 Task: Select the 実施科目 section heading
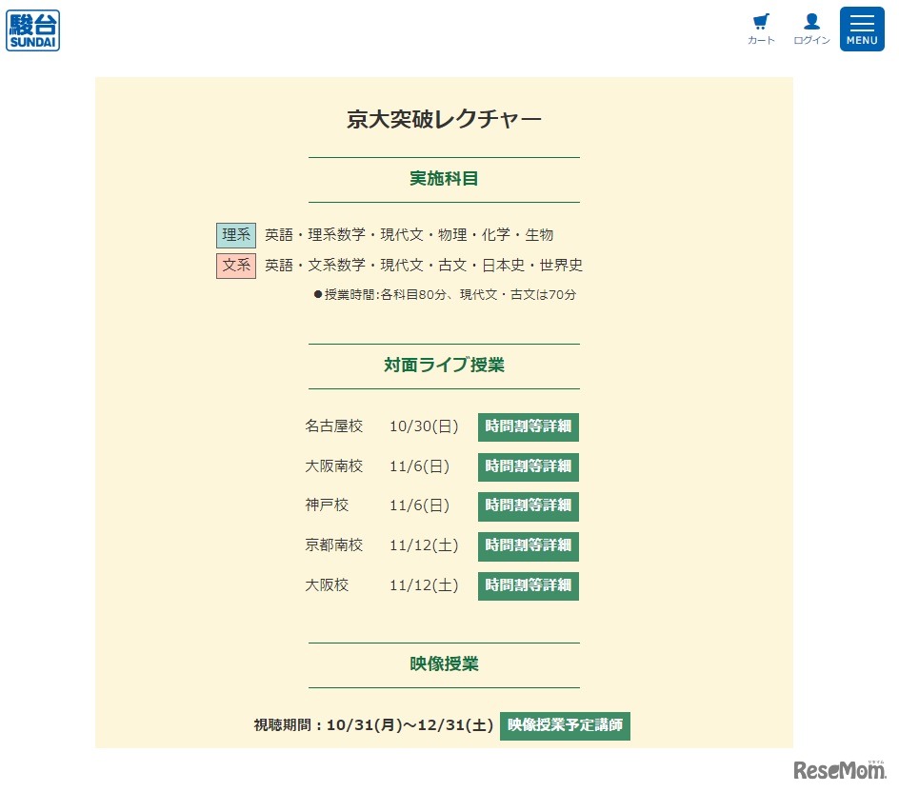(443, 178)
